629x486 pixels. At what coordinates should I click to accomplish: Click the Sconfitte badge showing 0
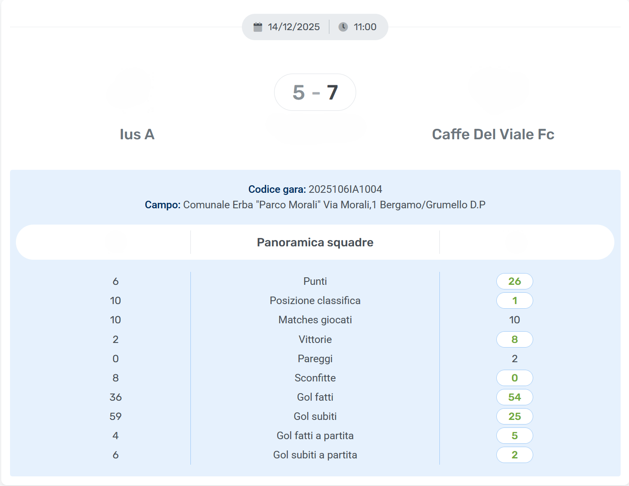(514, 378)
